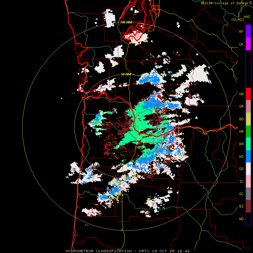The height and width of the screenshot is (253, 253).
Task: Click the UK legend label
Action: 241,44
